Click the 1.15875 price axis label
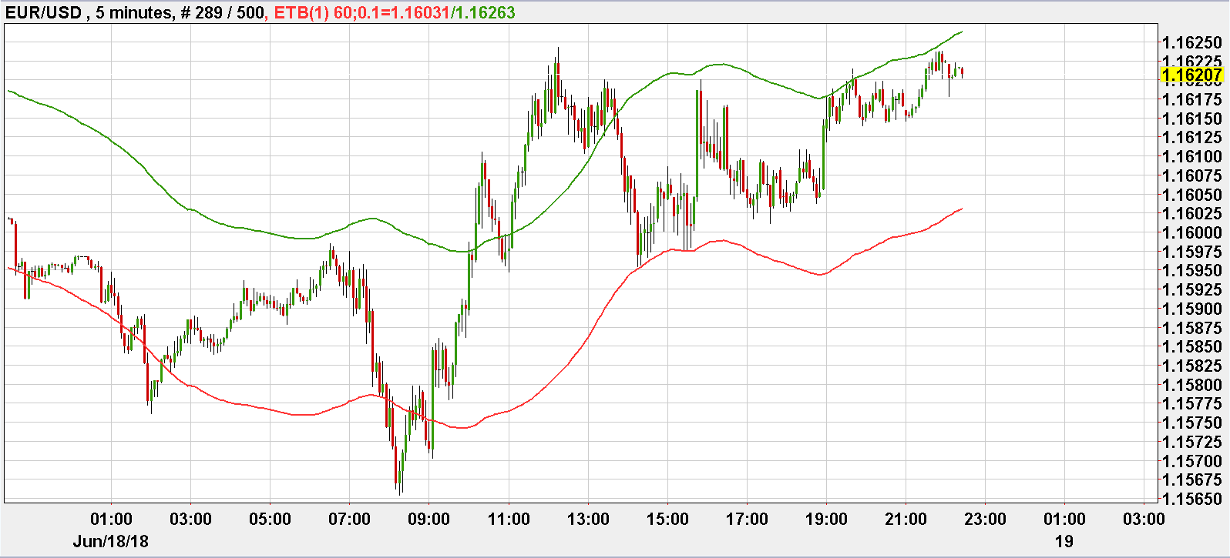1230x558 pixels. [x=1191, y=328]
